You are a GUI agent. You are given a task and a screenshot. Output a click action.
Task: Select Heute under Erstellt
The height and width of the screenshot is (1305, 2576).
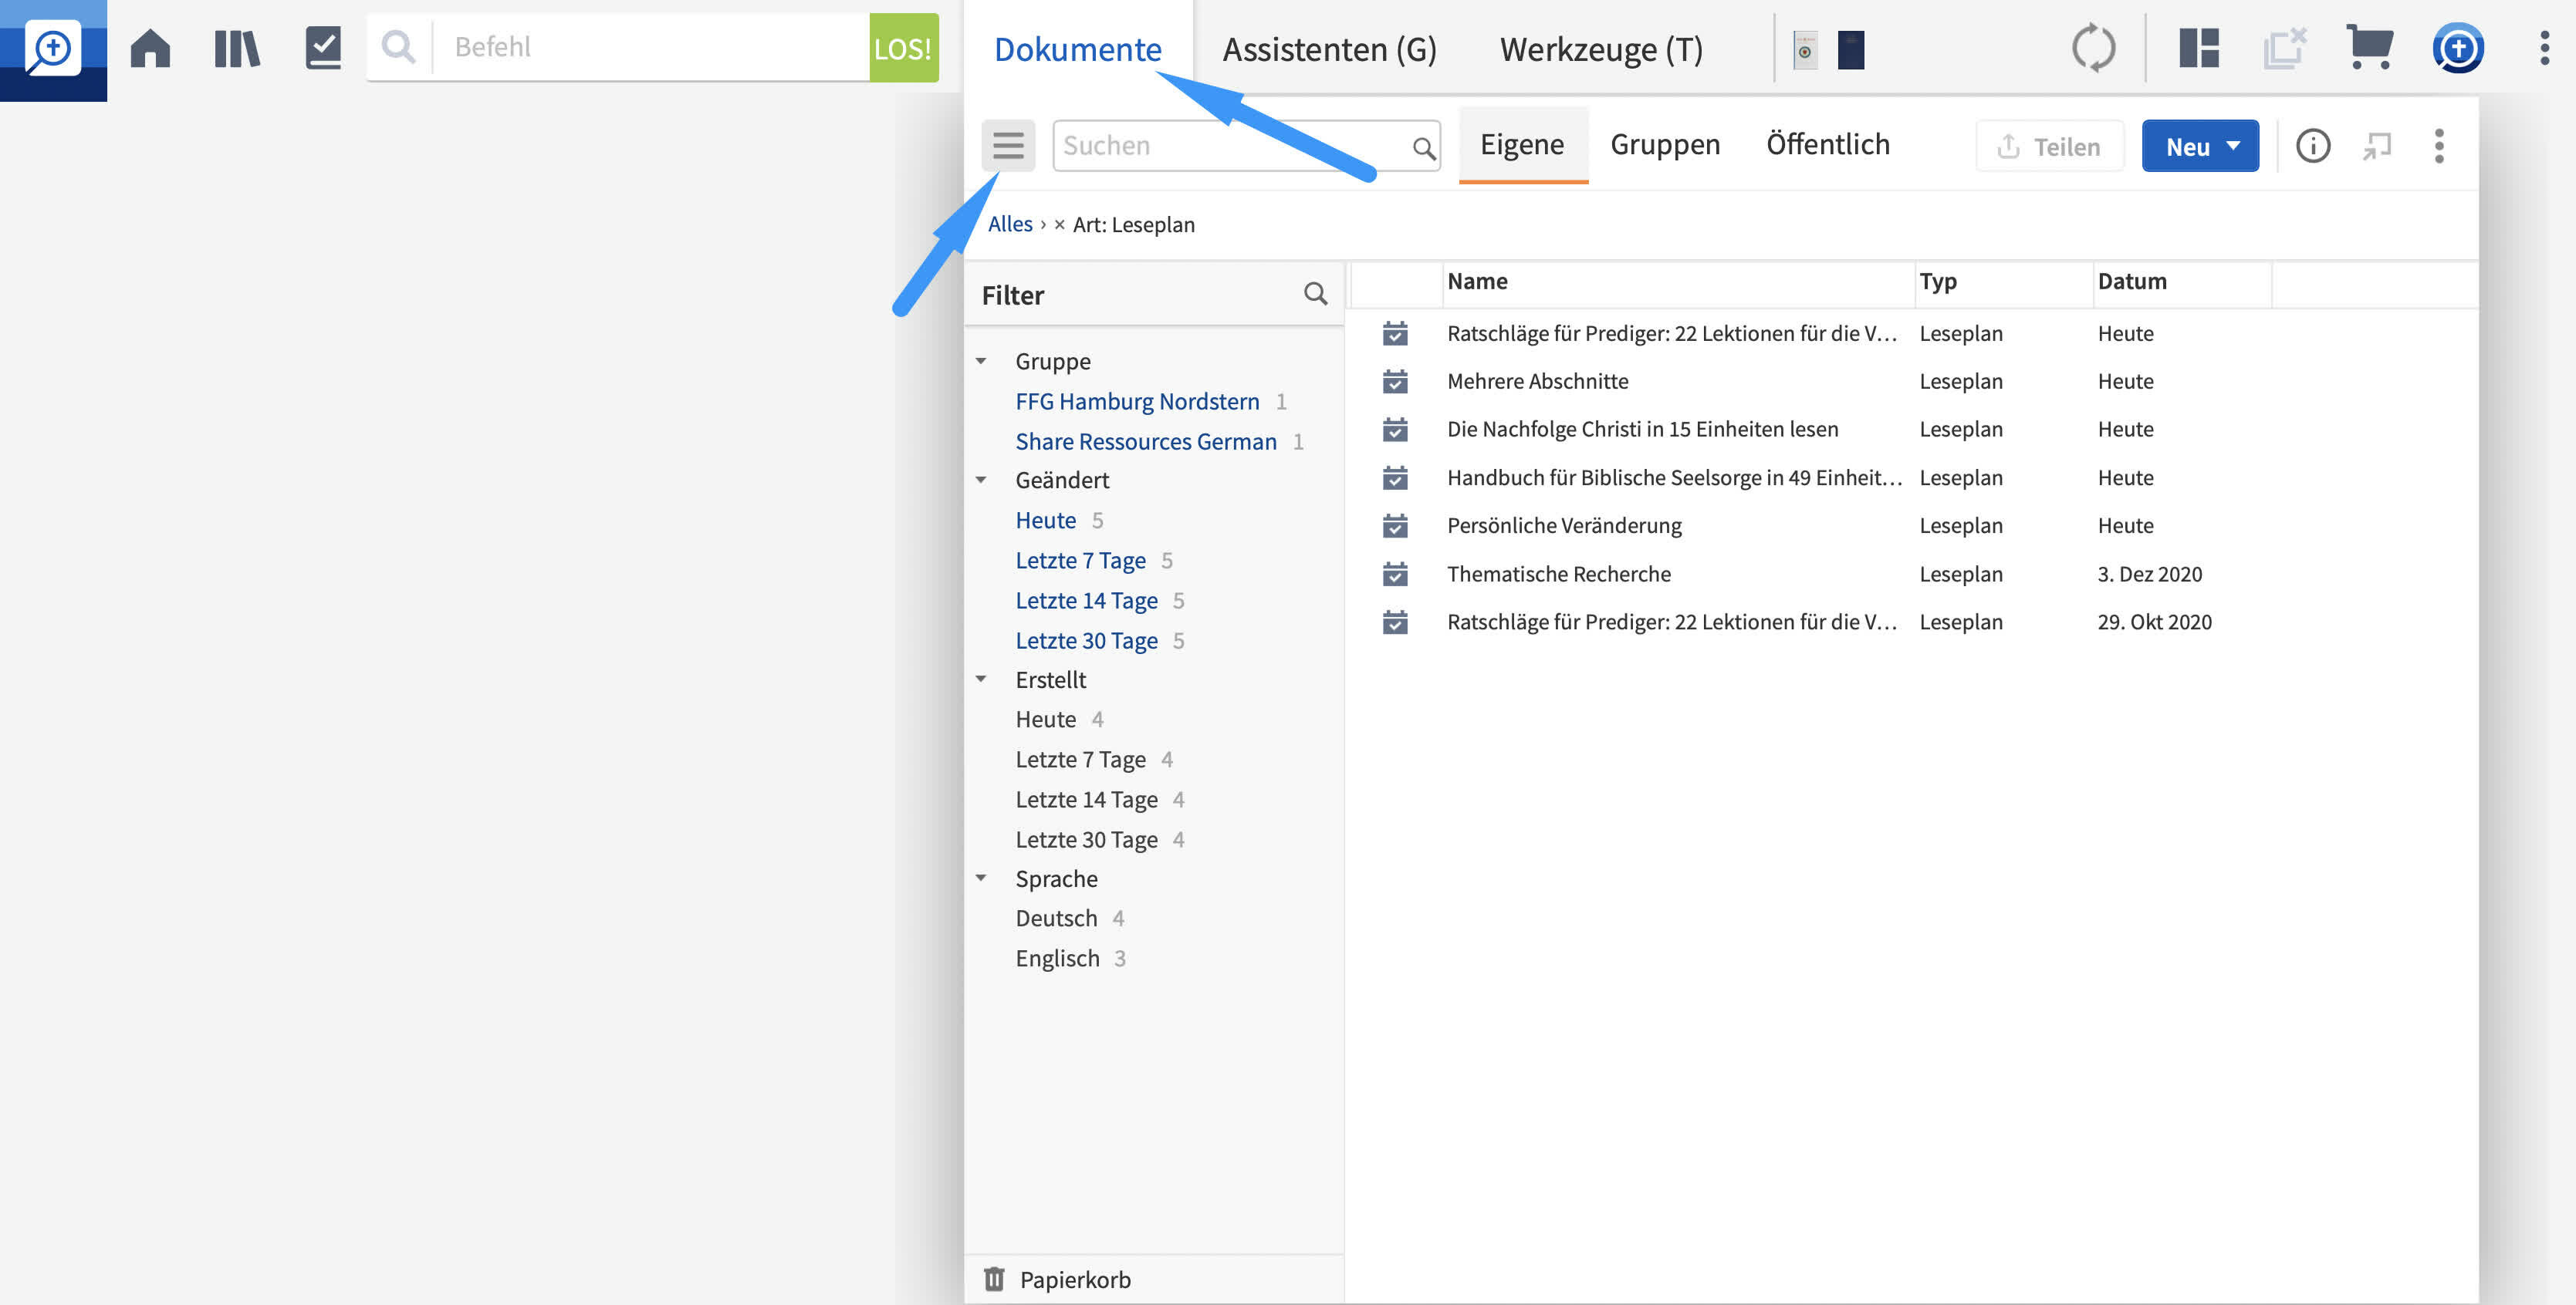click(x=1045, y=720)
